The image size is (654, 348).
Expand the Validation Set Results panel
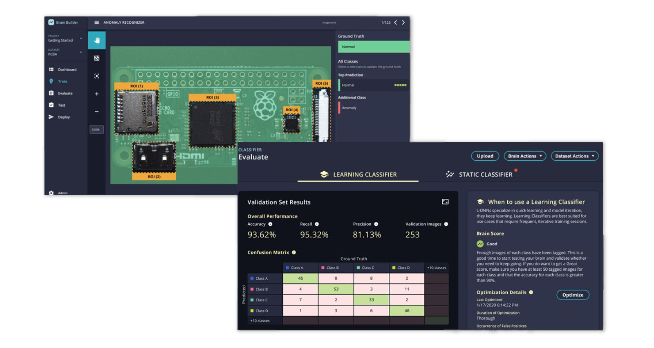point(445,202)
